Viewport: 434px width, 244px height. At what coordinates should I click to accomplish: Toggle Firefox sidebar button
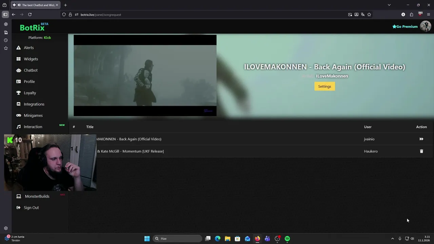point(5,15)
